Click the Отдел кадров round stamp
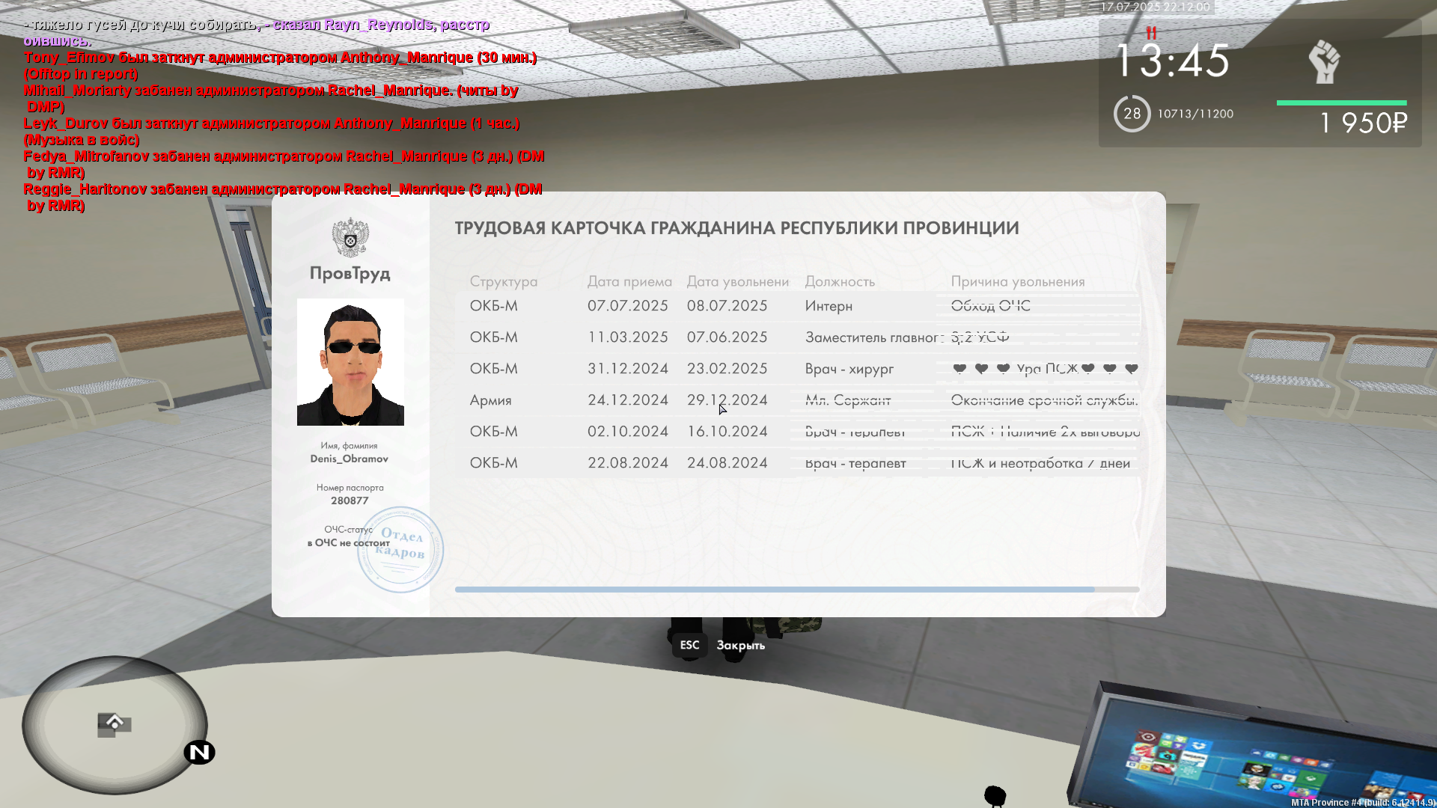The height and width of the screenshot is (808, 1437). tap(400, 550)
